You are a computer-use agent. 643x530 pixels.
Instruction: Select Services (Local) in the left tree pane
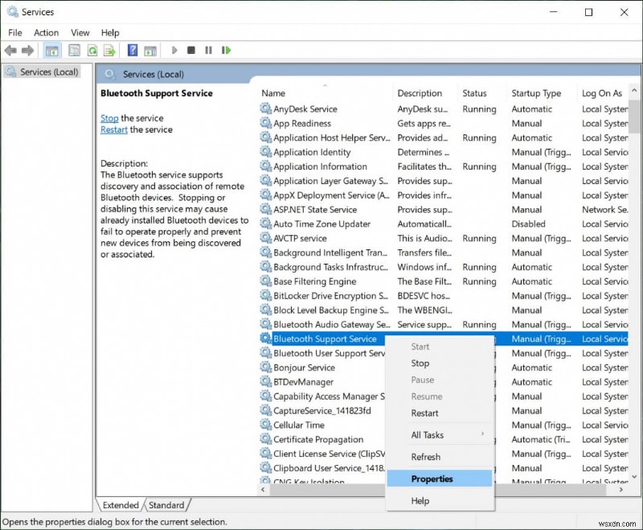click(x=47, y=72)
